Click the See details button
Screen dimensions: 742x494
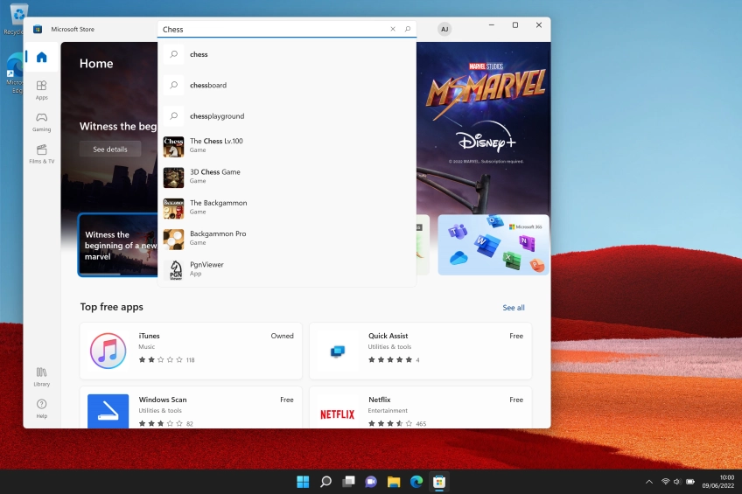coord(110,150)
